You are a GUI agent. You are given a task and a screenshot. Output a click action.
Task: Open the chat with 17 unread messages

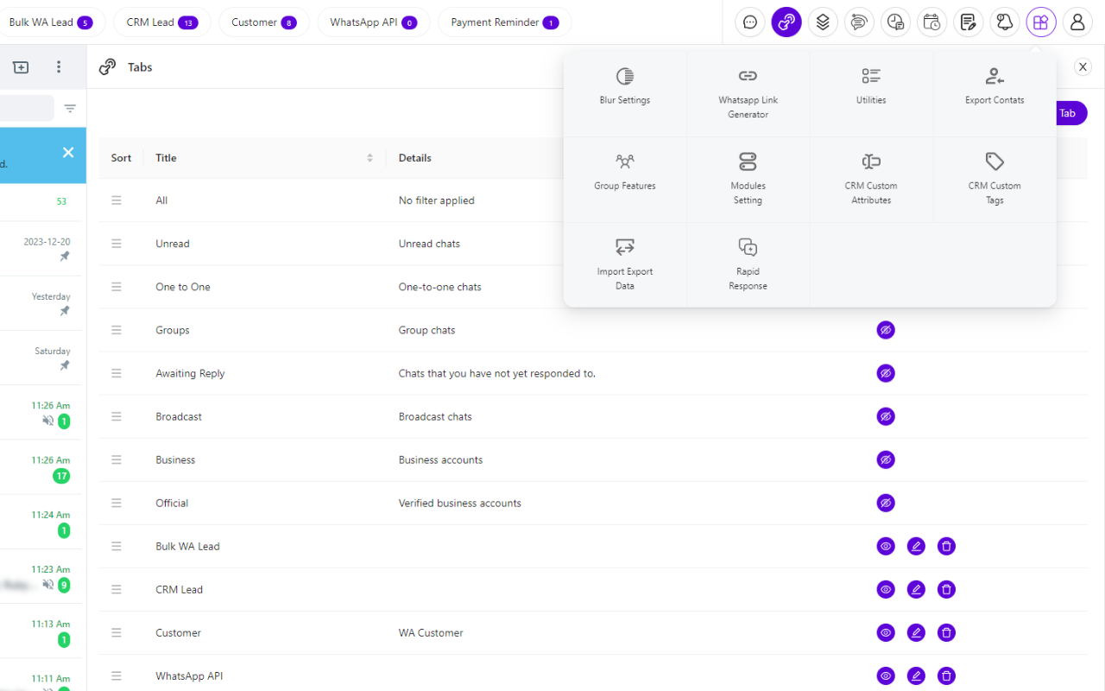point(41,467)
